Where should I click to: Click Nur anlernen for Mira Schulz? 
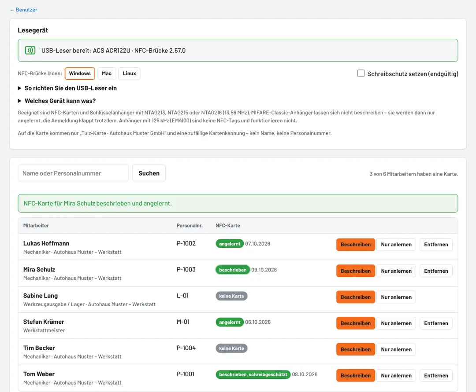pyautogui.click(x=396, y=271)
